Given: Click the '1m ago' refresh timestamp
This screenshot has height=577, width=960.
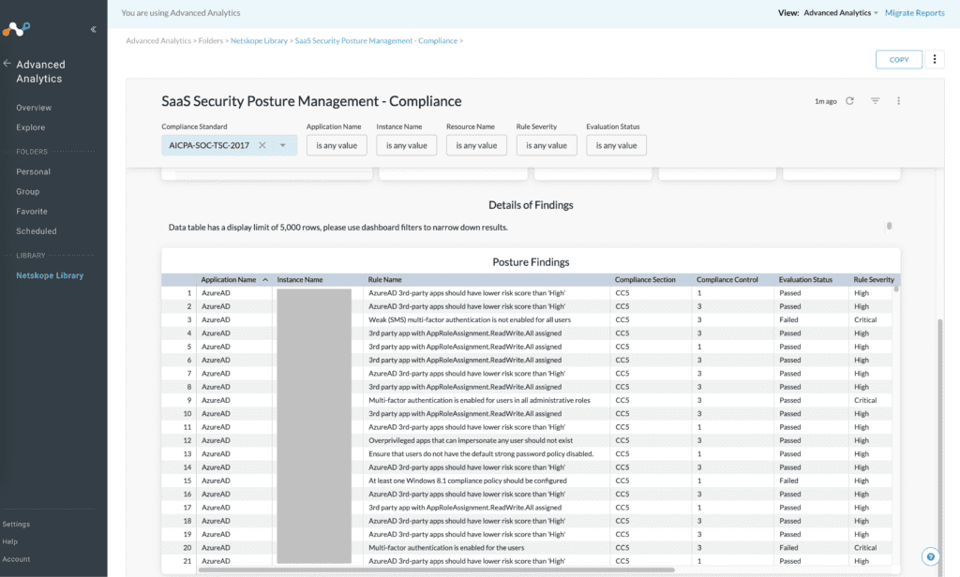Looking at the screenshot, I should point(825,101).
